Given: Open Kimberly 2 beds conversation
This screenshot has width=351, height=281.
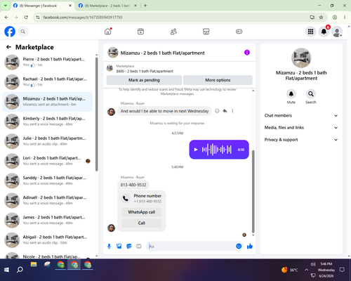Looking at the screenshot, I should tap(47, 122).
